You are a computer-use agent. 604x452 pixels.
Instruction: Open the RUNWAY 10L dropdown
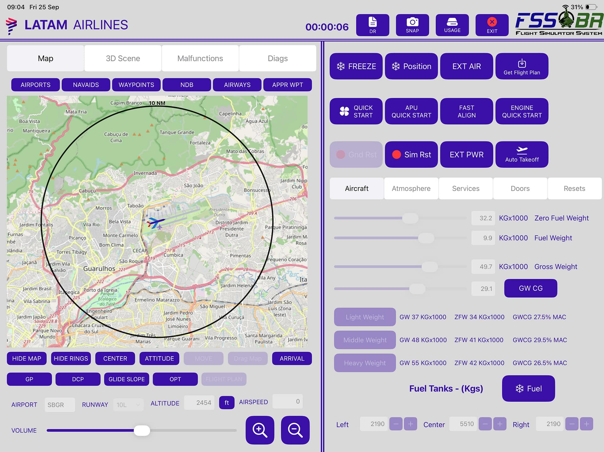(128, 405)
